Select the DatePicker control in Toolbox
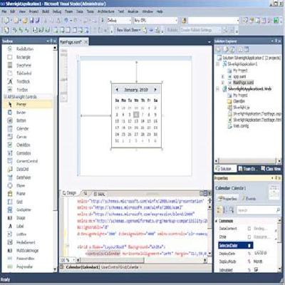Viewport: 285px width, 285px height. point(24,177)
